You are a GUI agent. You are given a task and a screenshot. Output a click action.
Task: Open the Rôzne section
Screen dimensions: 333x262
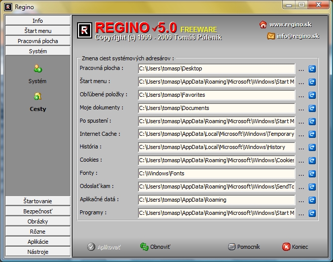click(x=38, y=232)
